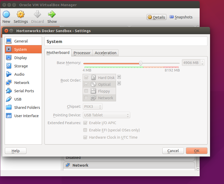This screenshot has height=184, width=224.
Task: Close the Settings dialog window
Action: coord(6,31)
